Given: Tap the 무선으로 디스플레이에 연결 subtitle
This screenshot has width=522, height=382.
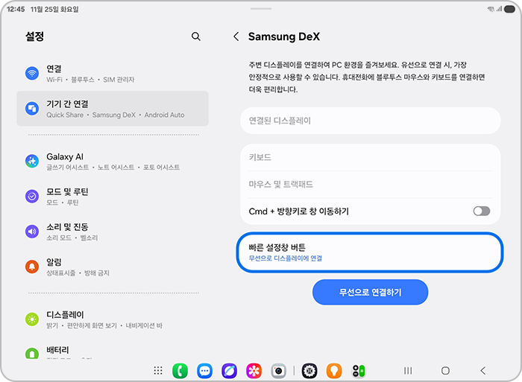Looking at the screenshot, I should click(x=286, y=258).
